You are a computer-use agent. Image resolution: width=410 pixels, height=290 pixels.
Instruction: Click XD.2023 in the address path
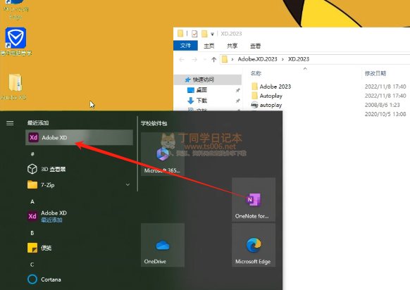coord(299,59)
